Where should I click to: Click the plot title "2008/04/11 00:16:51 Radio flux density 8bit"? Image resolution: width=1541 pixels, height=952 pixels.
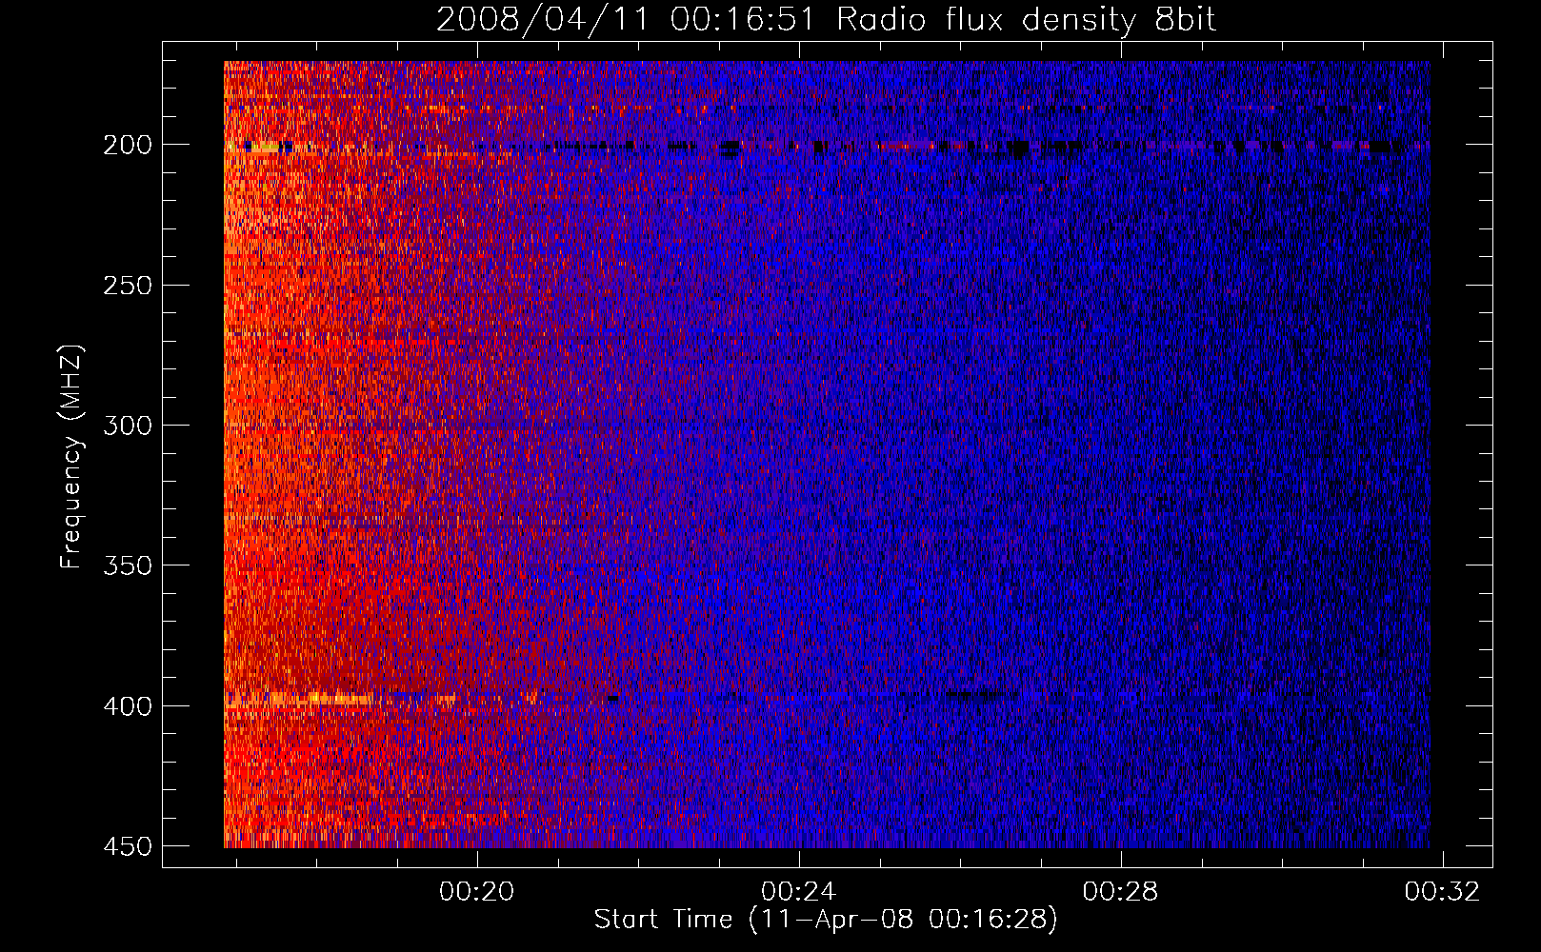click(x=827, y=20)
